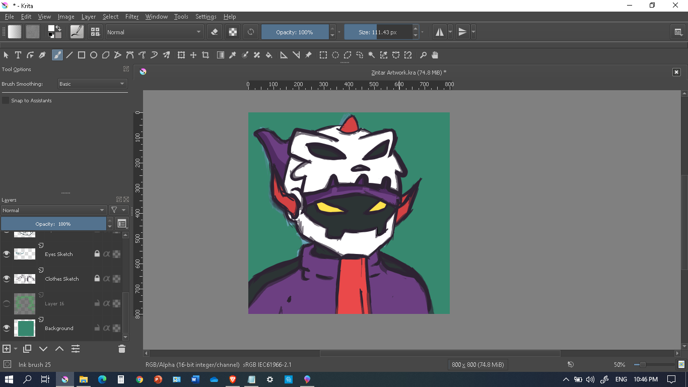
Task: Open Brush Smoothing dropdown
Action: pos(92,84)
